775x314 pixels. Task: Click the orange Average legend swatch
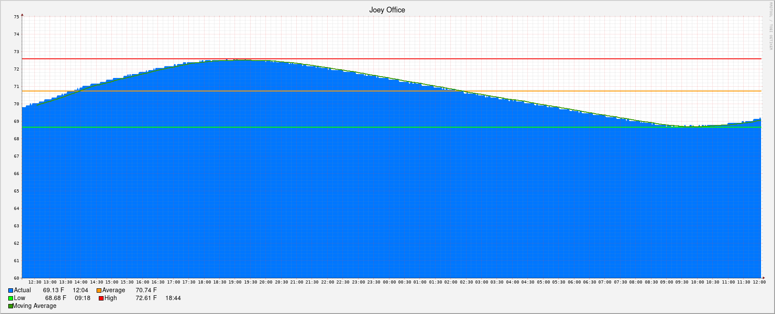click(99, 290)
